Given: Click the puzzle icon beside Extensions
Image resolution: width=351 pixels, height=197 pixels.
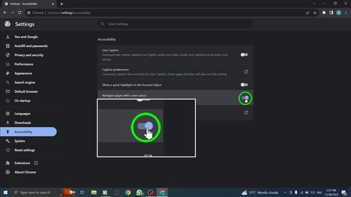Looking at the screenshot, I should [x=8, y=163].
